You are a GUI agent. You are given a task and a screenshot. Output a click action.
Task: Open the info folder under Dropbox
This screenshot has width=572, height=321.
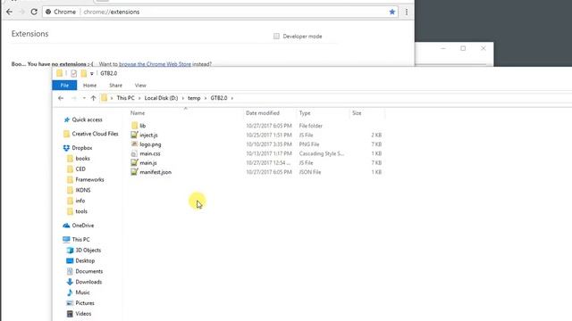coord(80,201)
